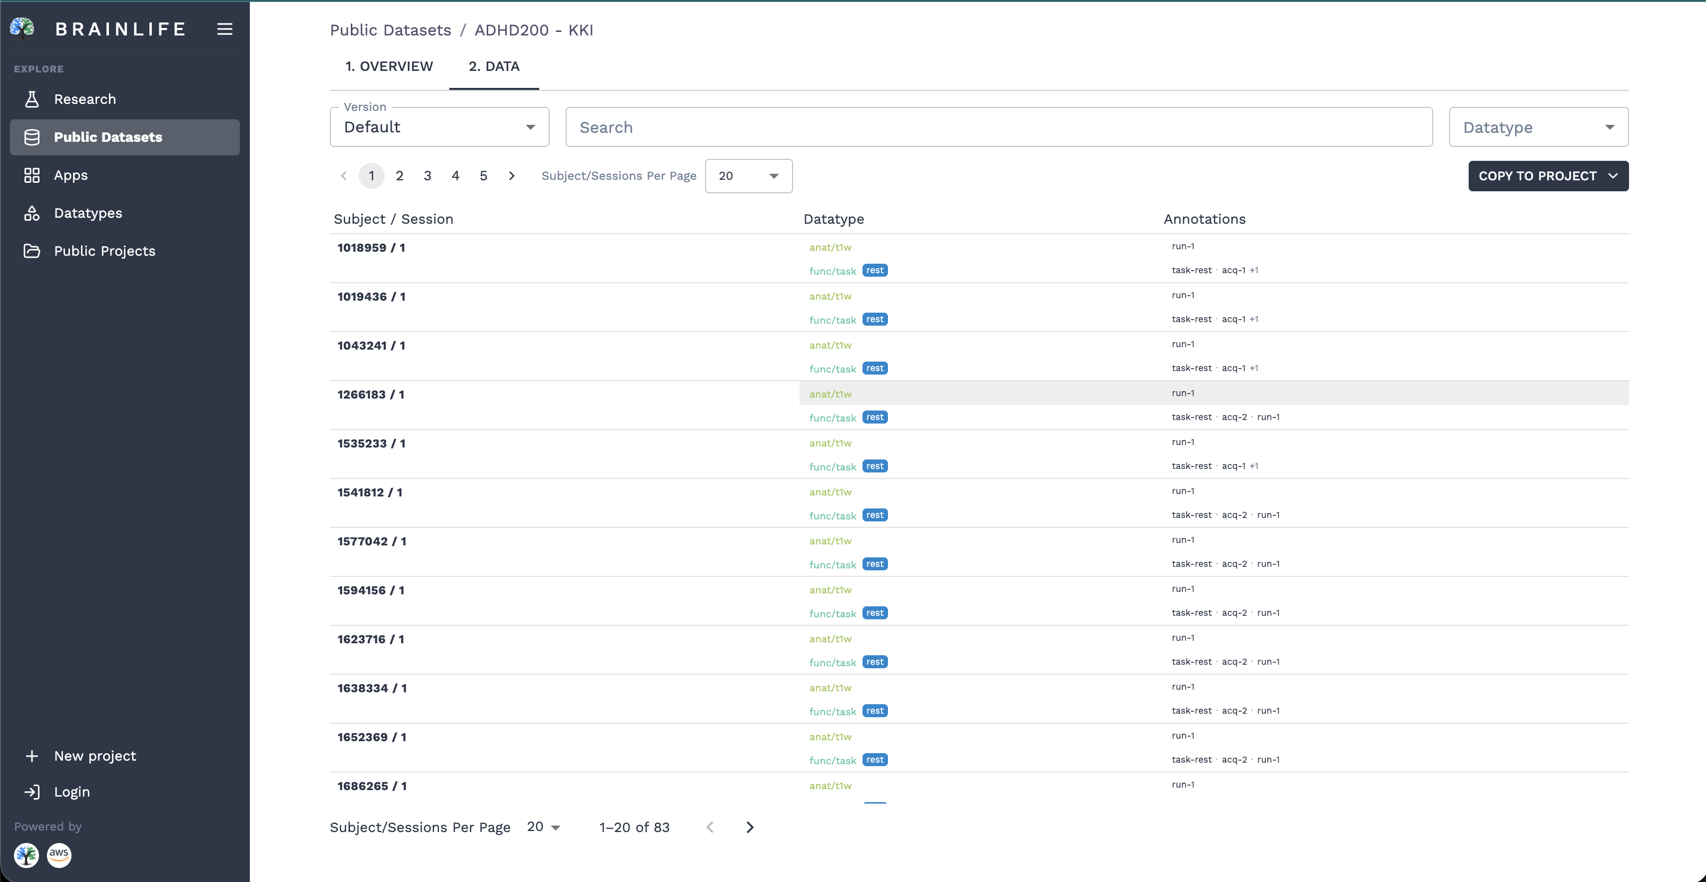This screenshot has width=1706, height=882.
Task: Switch to the 2. DATA tab
Action: [494, 66]
